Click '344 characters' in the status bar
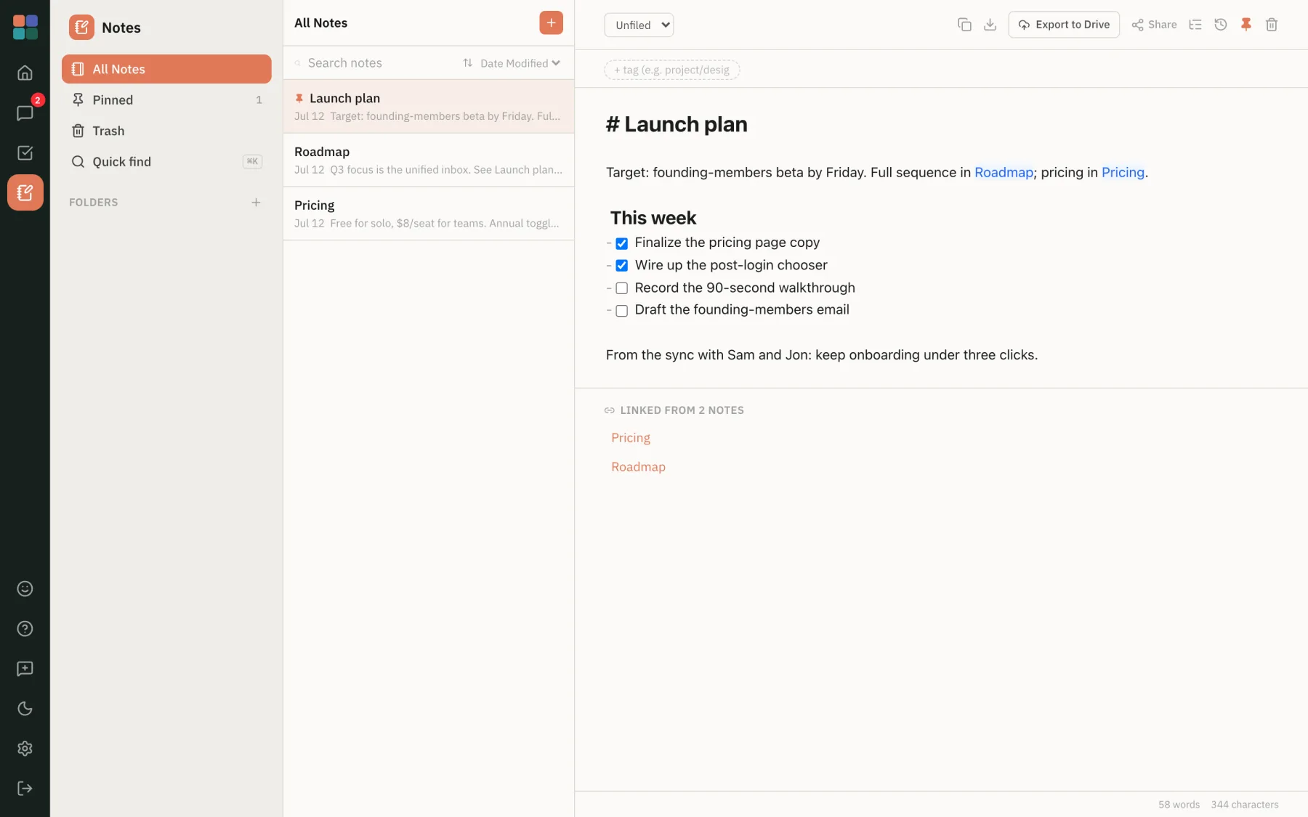 pyautogui.click(x=1245, y=805)
